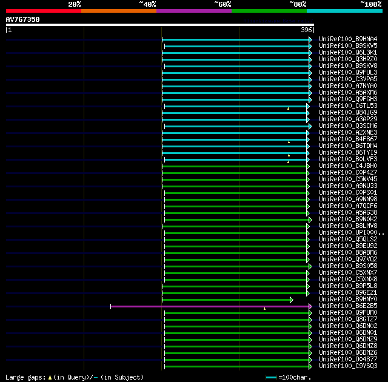The image size is (388, 382).
Task: Select the UniRef100_C5WV45 label
Action: [348, 179]
